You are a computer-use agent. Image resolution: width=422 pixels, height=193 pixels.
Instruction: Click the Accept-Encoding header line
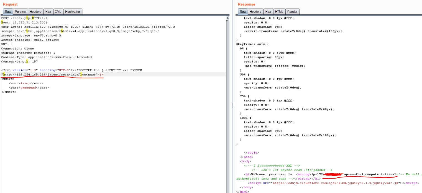pyautogui.click(x=30, y=40)
